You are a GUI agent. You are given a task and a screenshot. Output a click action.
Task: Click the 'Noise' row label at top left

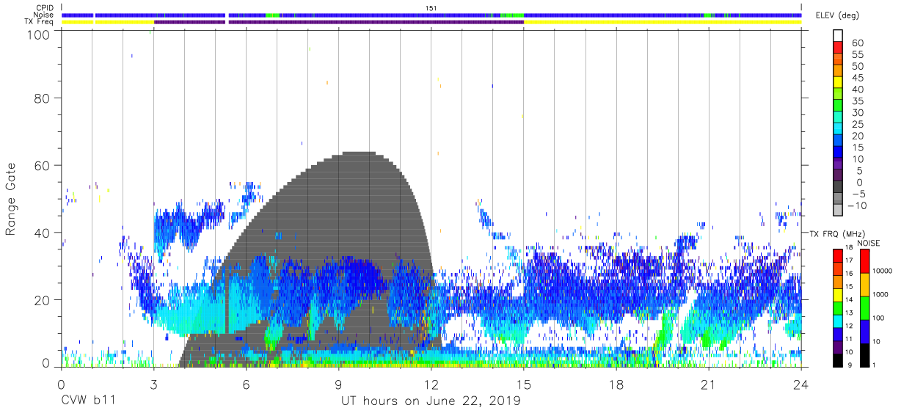click(44, 15)
